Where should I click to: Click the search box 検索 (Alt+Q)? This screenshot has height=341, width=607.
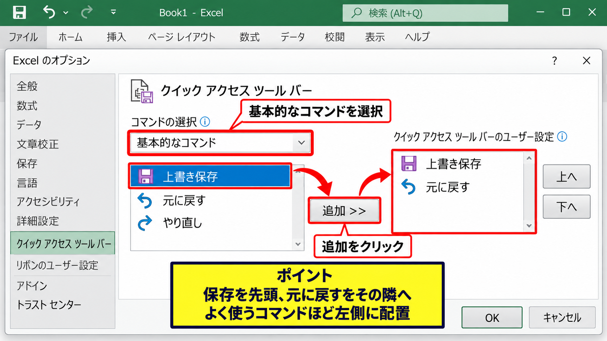click(425, 13)
